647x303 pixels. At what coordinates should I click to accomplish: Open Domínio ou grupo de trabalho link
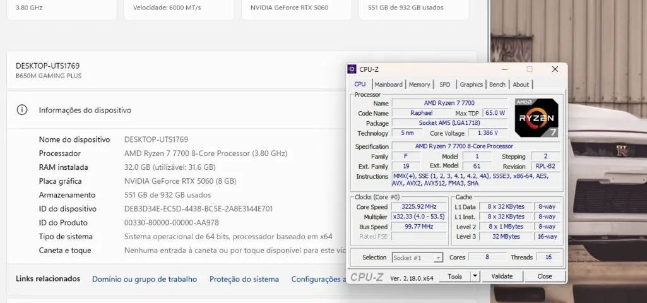click(145, 279)
